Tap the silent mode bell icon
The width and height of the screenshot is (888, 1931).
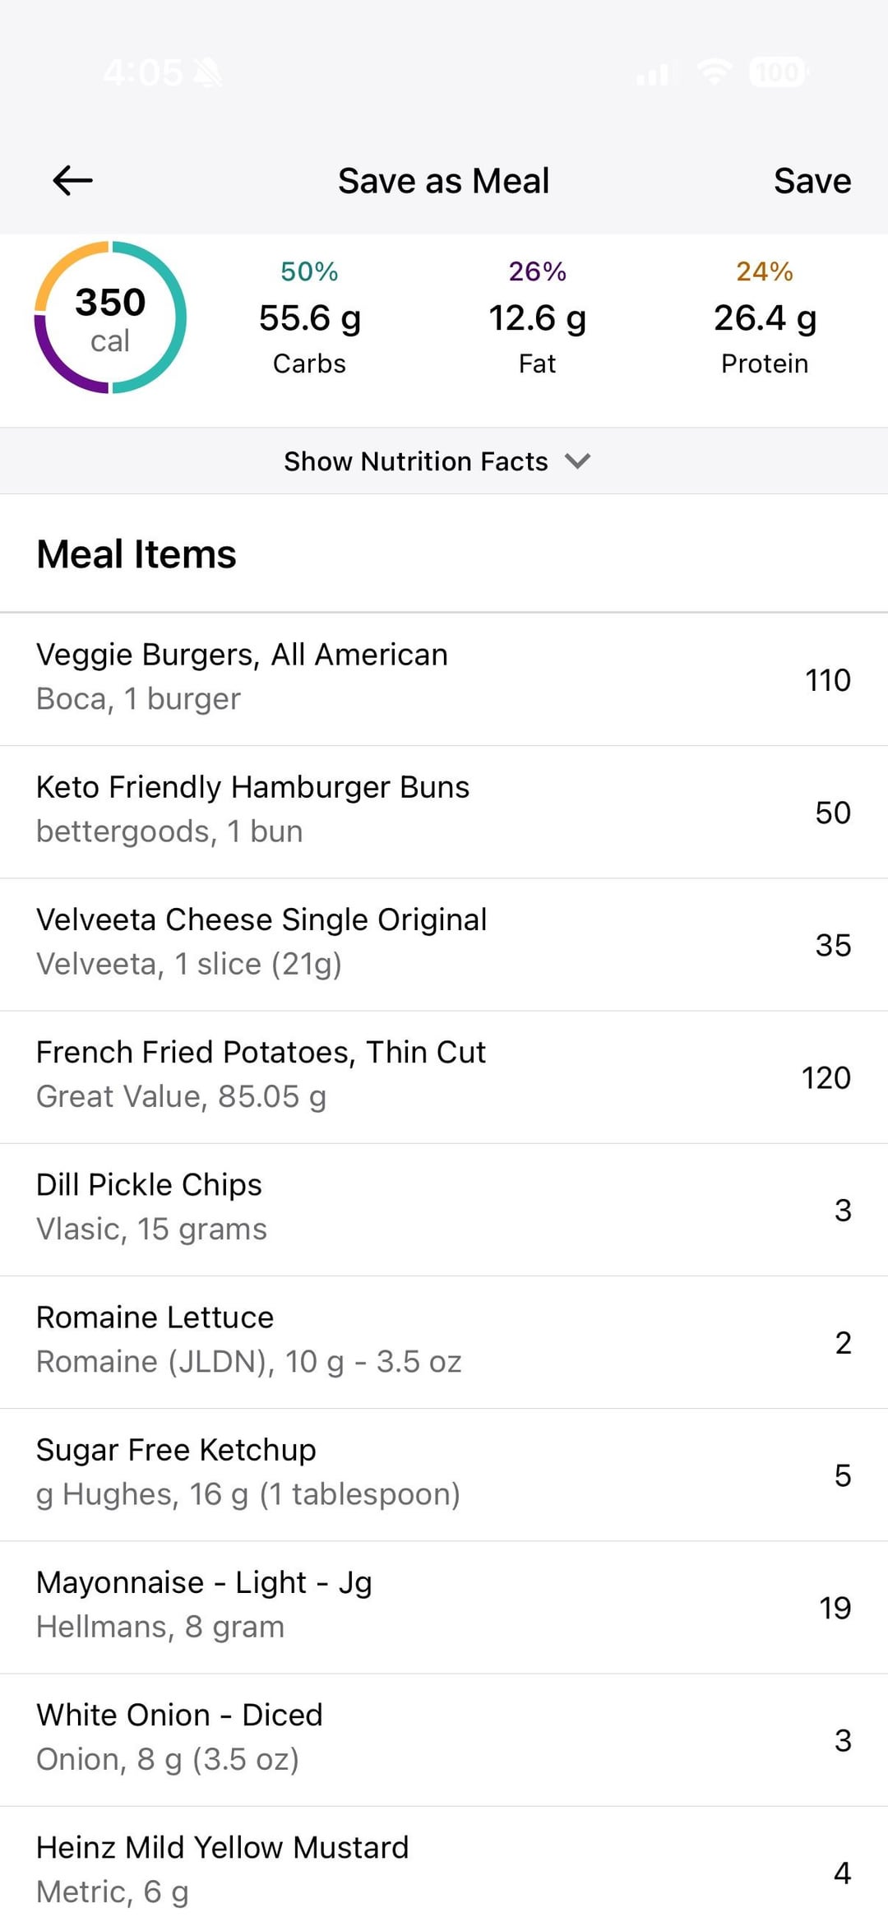pyautogui.click(x=207, y=74)
